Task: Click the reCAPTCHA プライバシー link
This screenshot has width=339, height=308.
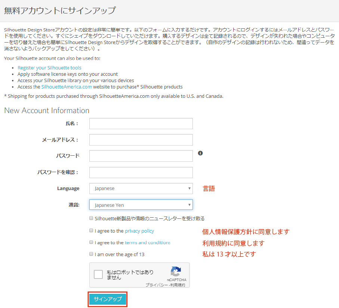Action: point(155,285)
